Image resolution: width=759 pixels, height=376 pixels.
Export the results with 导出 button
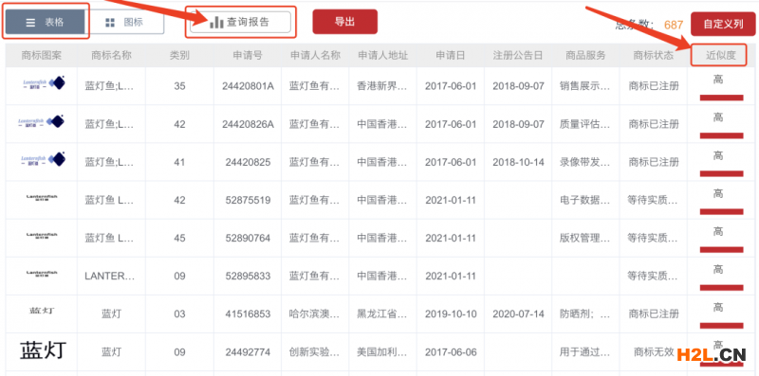coord(344,22)
